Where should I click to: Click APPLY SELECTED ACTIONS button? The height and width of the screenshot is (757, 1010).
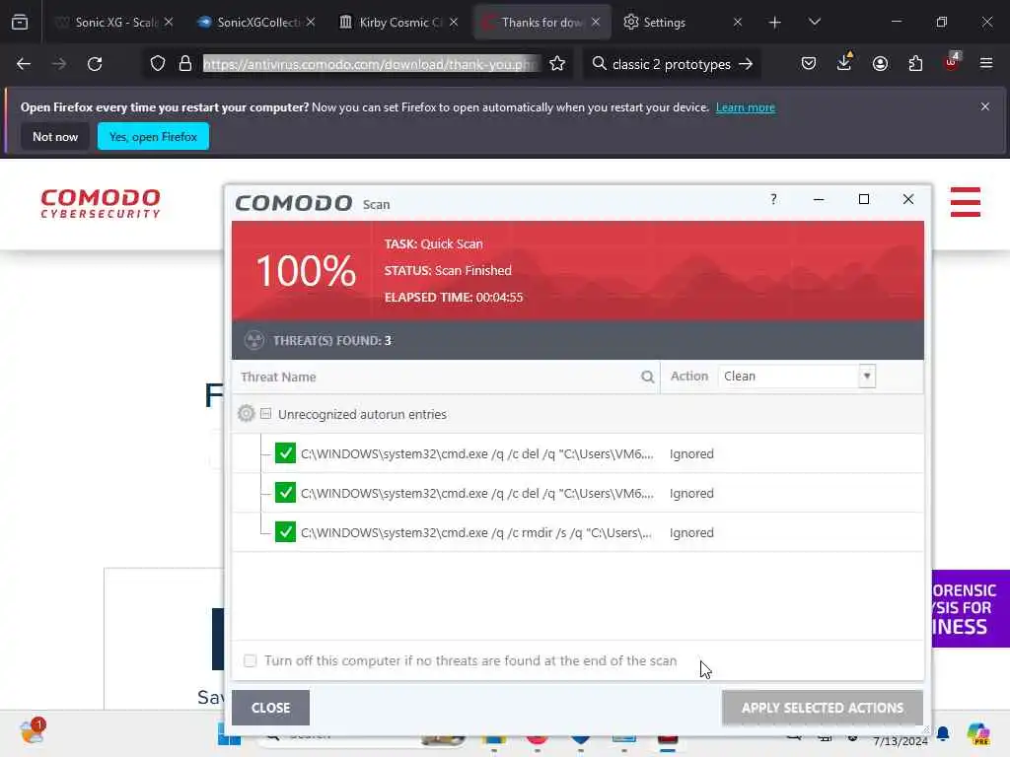[x=823, y=708]
